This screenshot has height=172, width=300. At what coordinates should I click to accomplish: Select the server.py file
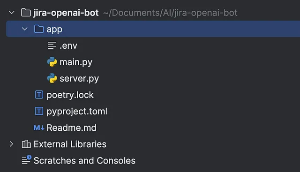[79, 79]
